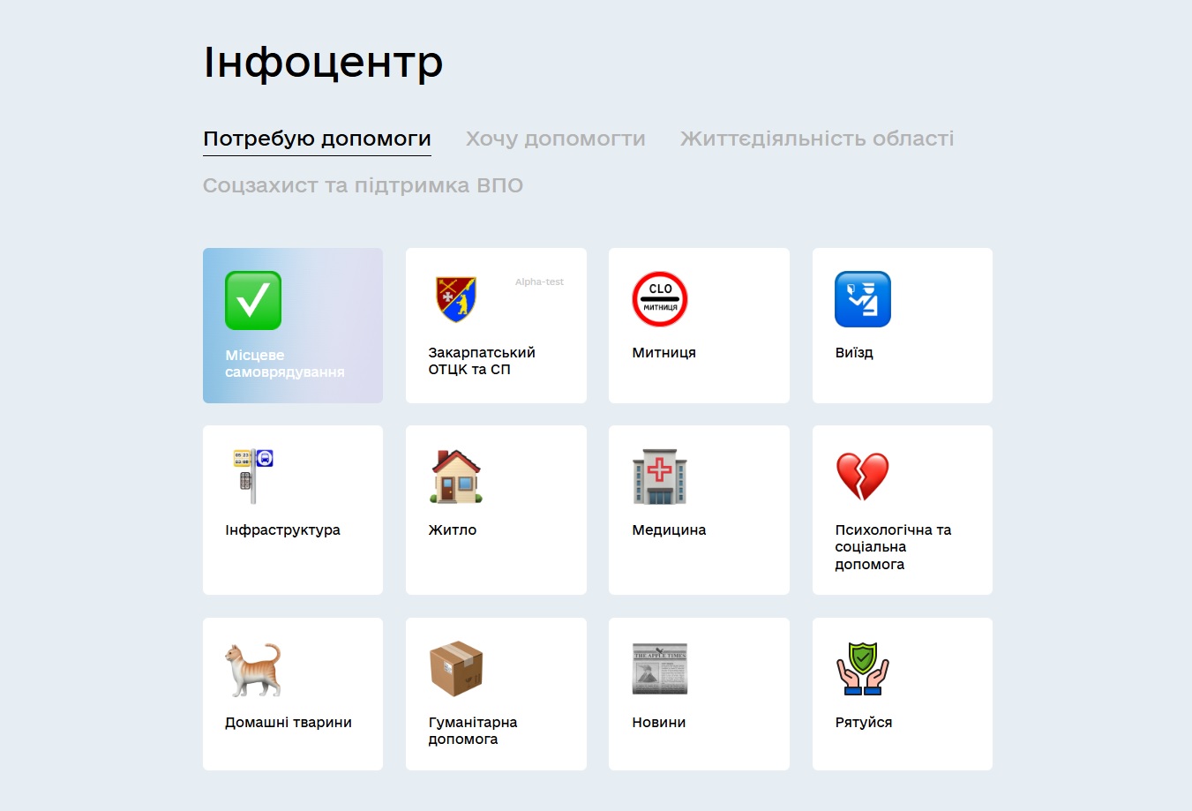Click the Zakarpattia coat of arms icon
1192x811 pixels.
click(456, 298)
